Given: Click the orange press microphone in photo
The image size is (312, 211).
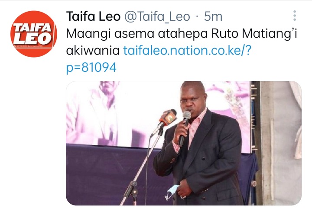Looking at the screenshot, I should pos(168,118).
